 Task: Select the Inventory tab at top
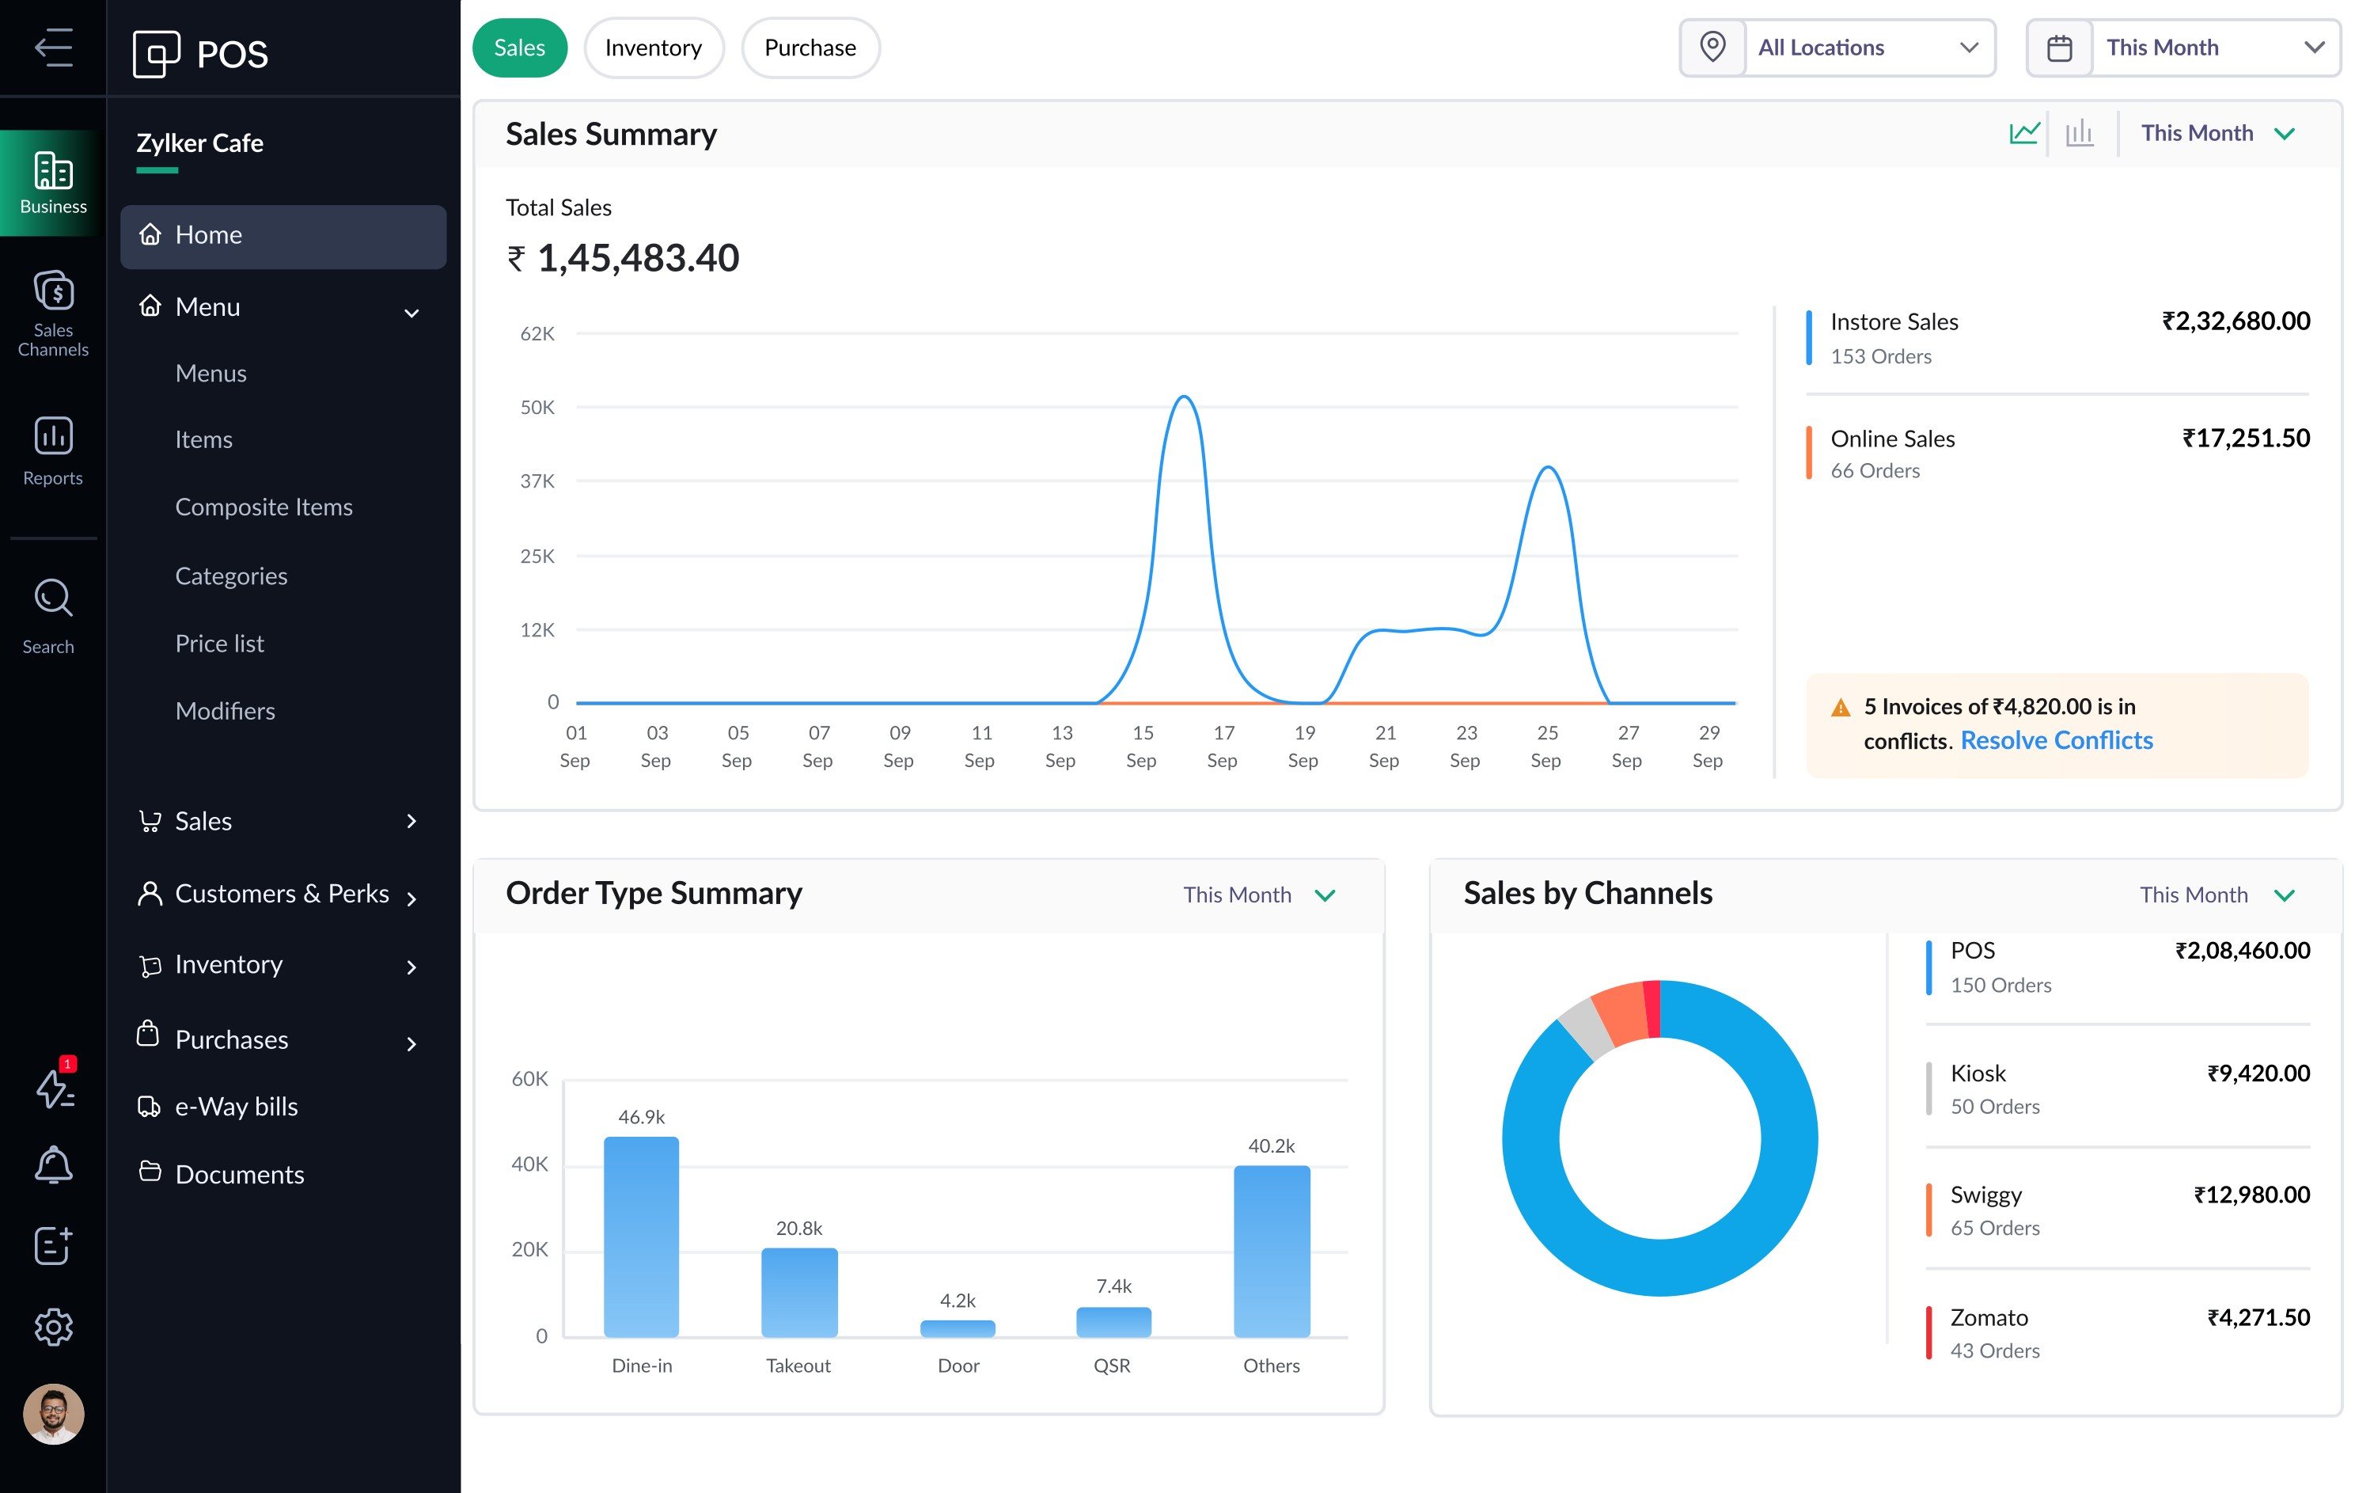[654, 47]
